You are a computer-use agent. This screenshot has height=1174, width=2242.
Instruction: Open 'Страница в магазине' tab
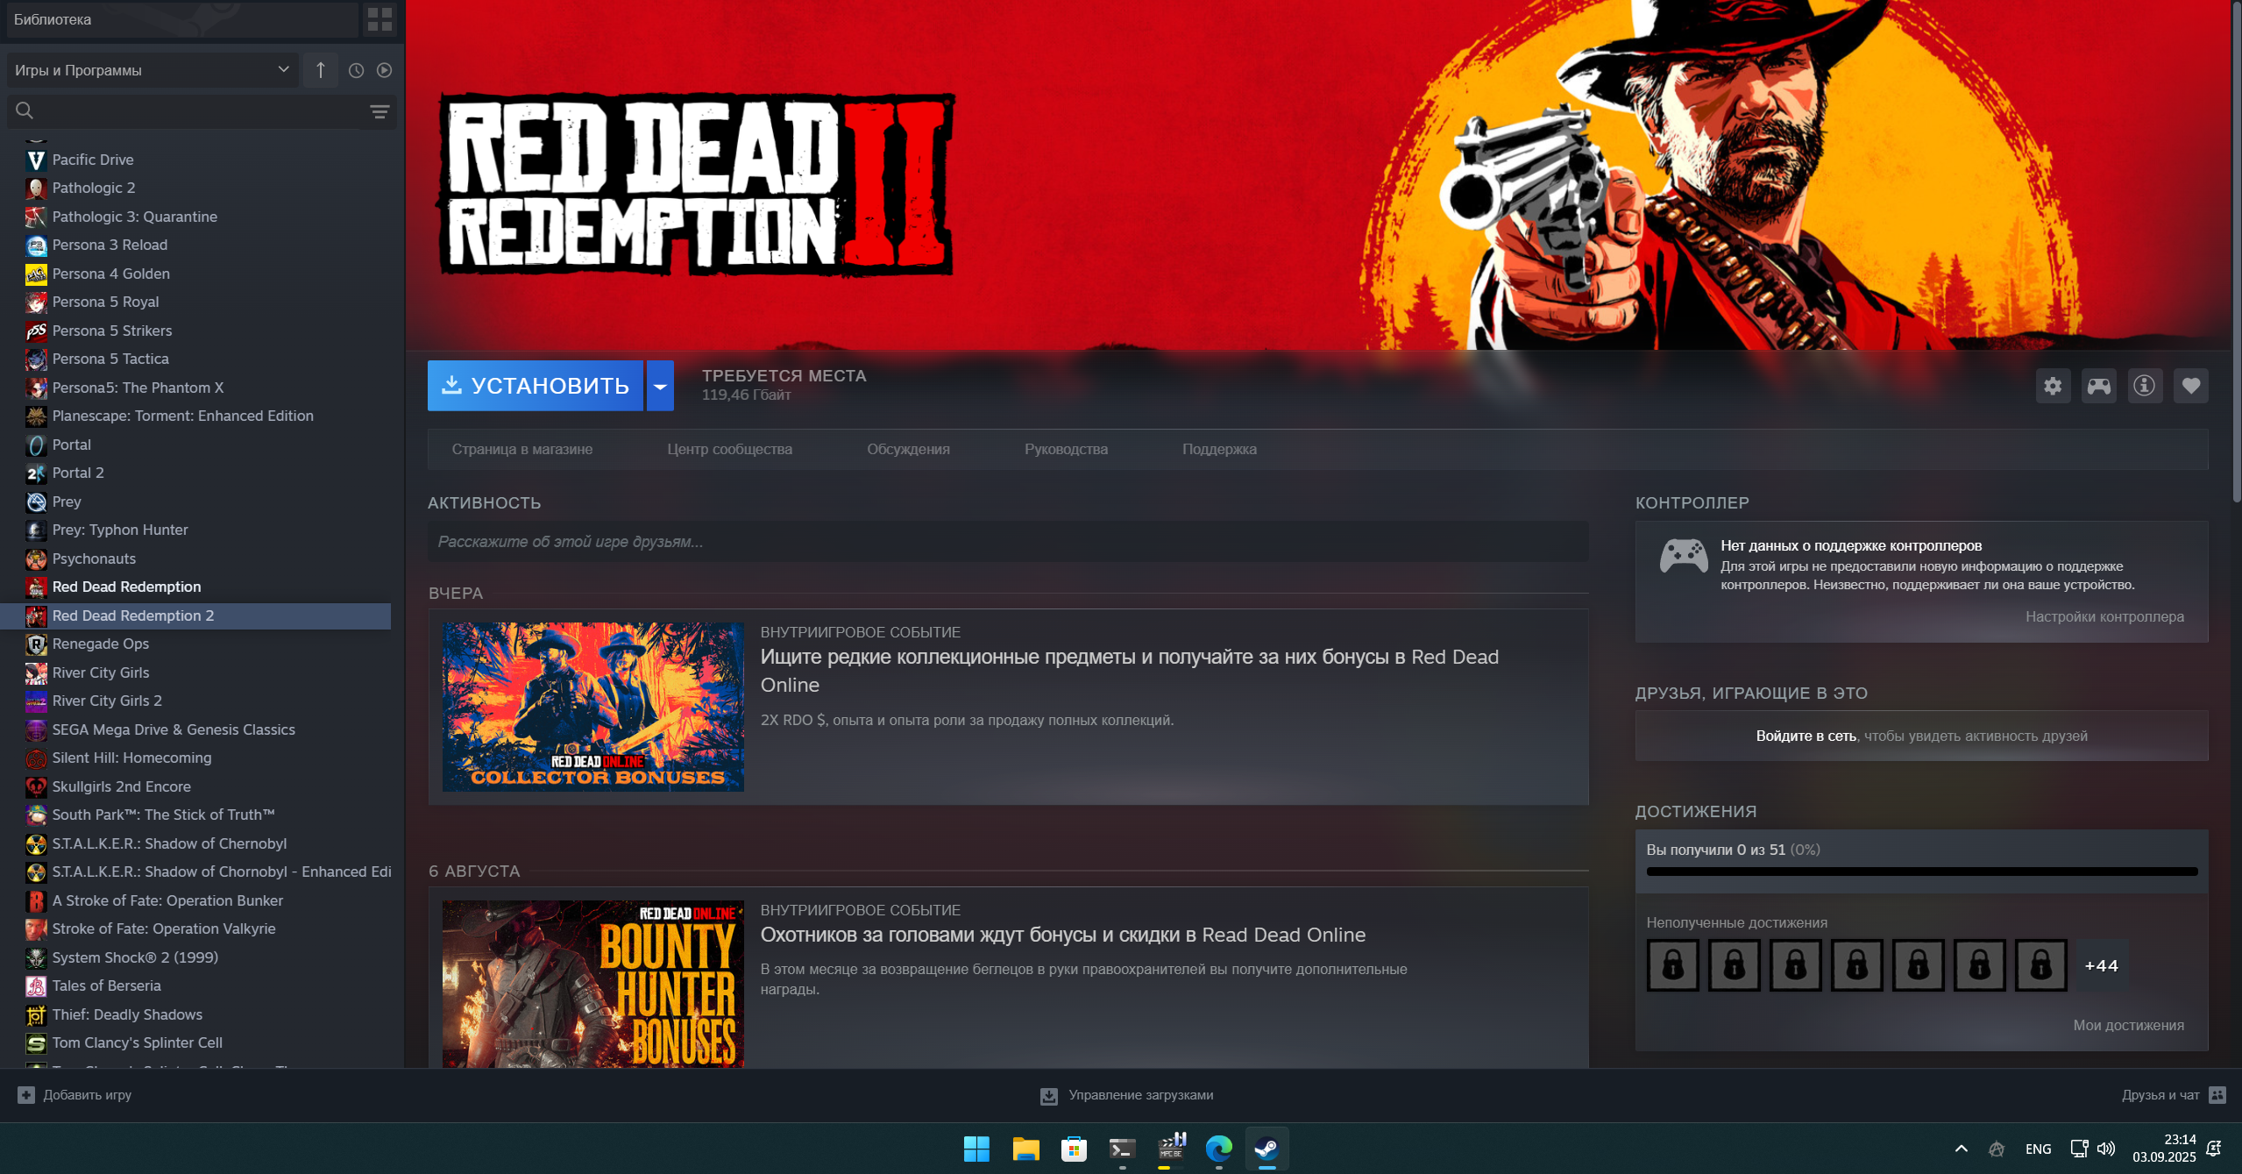pos(522,449)
